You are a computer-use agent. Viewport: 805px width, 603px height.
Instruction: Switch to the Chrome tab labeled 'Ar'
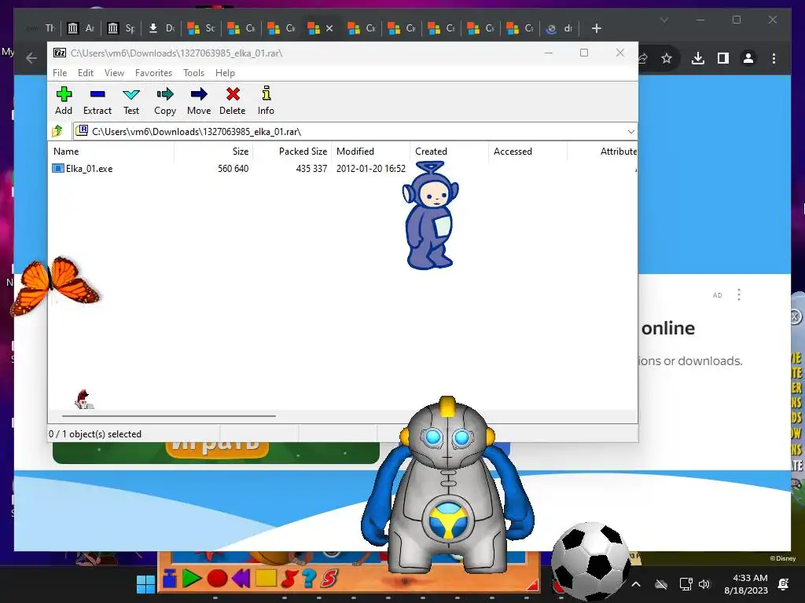[x=81, y=28]
